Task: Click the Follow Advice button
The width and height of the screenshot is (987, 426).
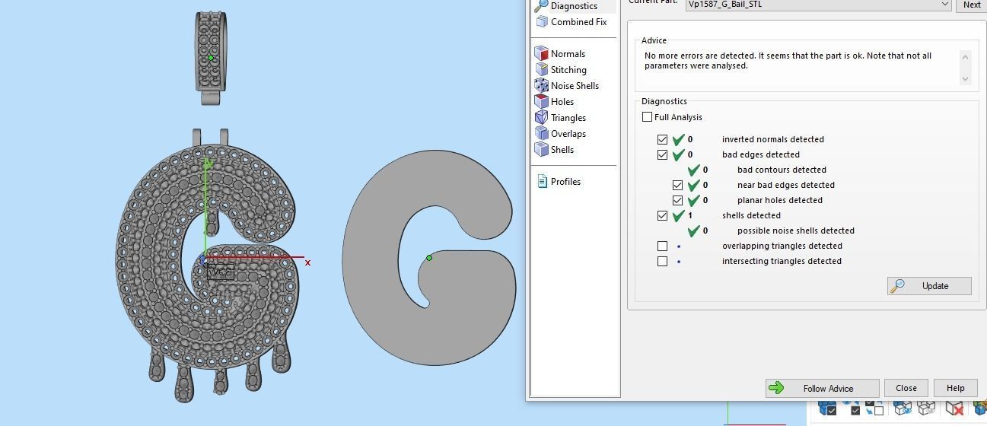Action: point(822,388)
